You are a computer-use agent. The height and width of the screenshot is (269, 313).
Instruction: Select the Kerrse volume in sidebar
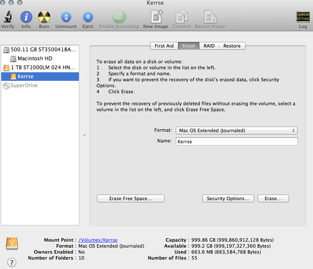(40, 77)
